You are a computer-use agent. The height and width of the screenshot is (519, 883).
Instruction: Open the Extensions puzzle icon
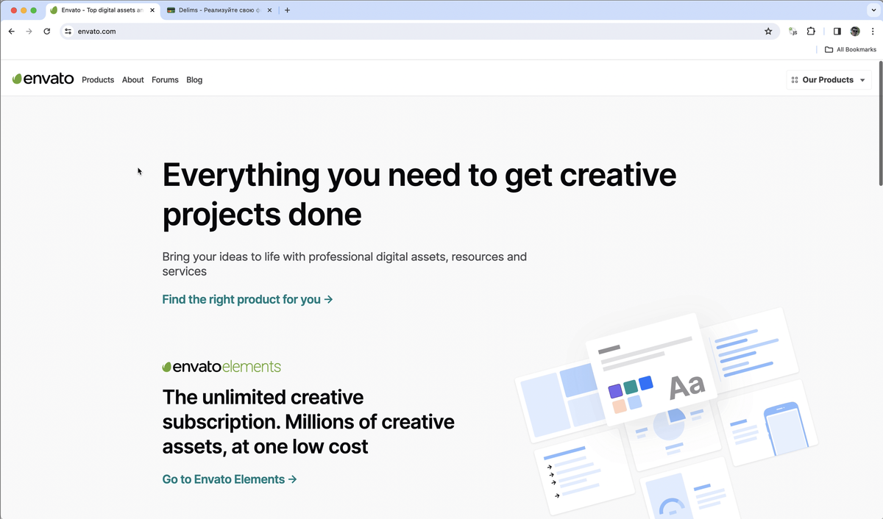811,32
